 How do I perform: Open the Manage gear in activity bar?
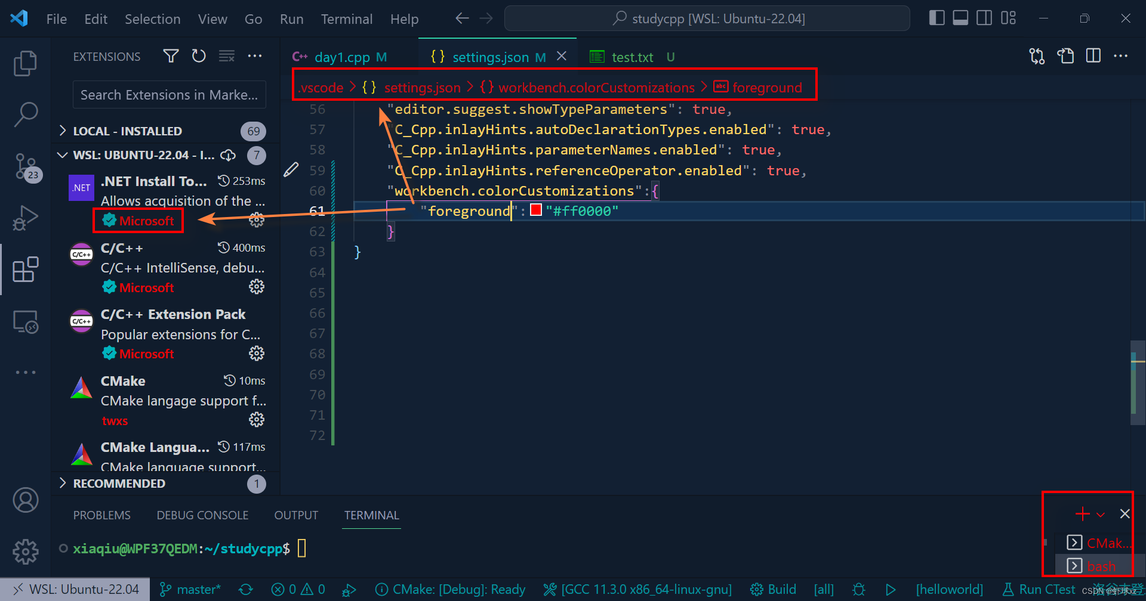point(25,552)
